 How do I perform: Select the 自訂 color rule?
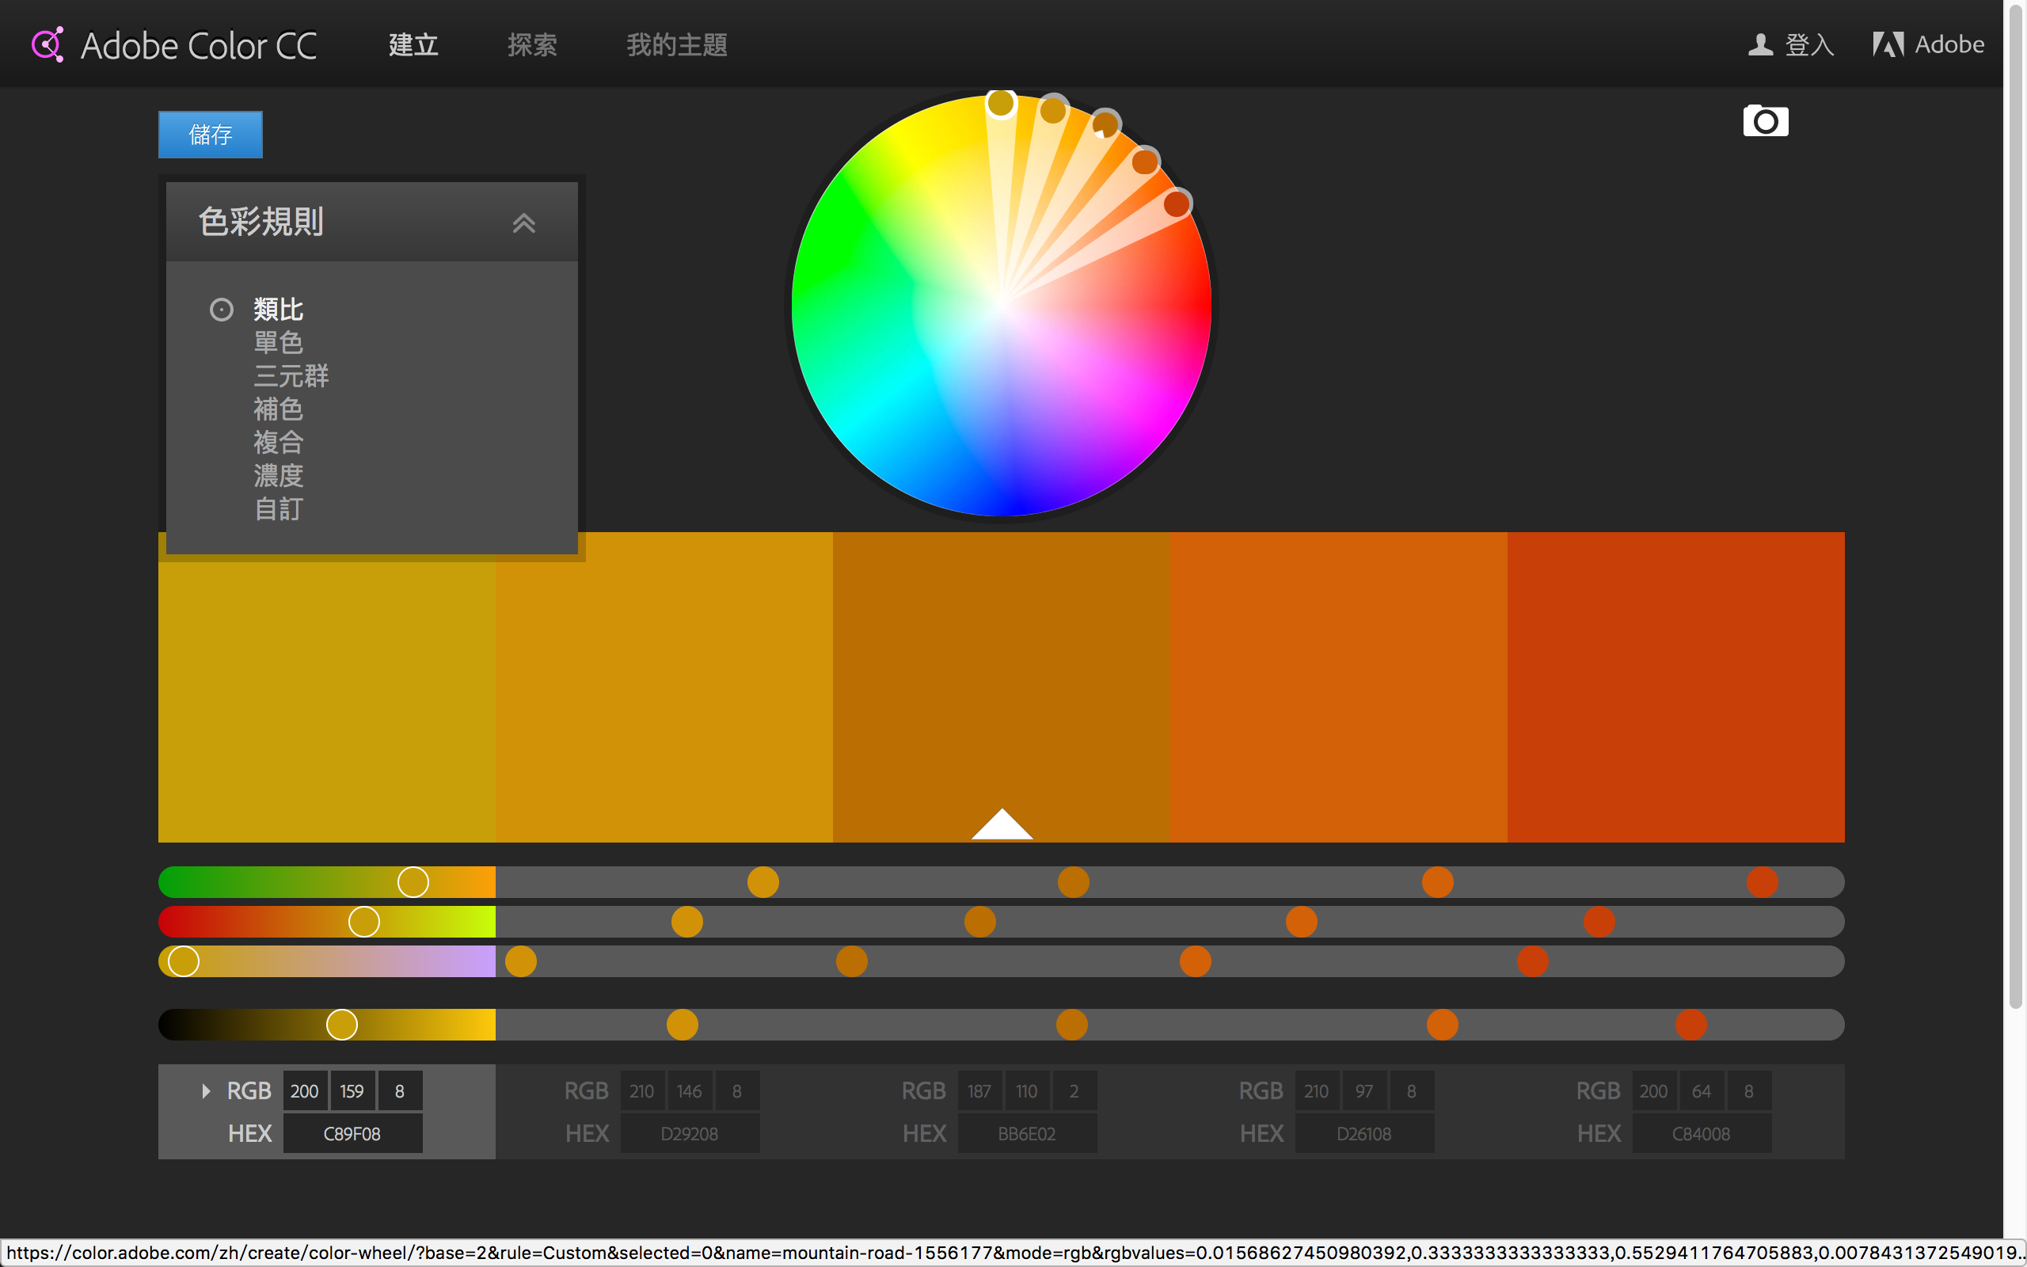[x=278, y=509]
